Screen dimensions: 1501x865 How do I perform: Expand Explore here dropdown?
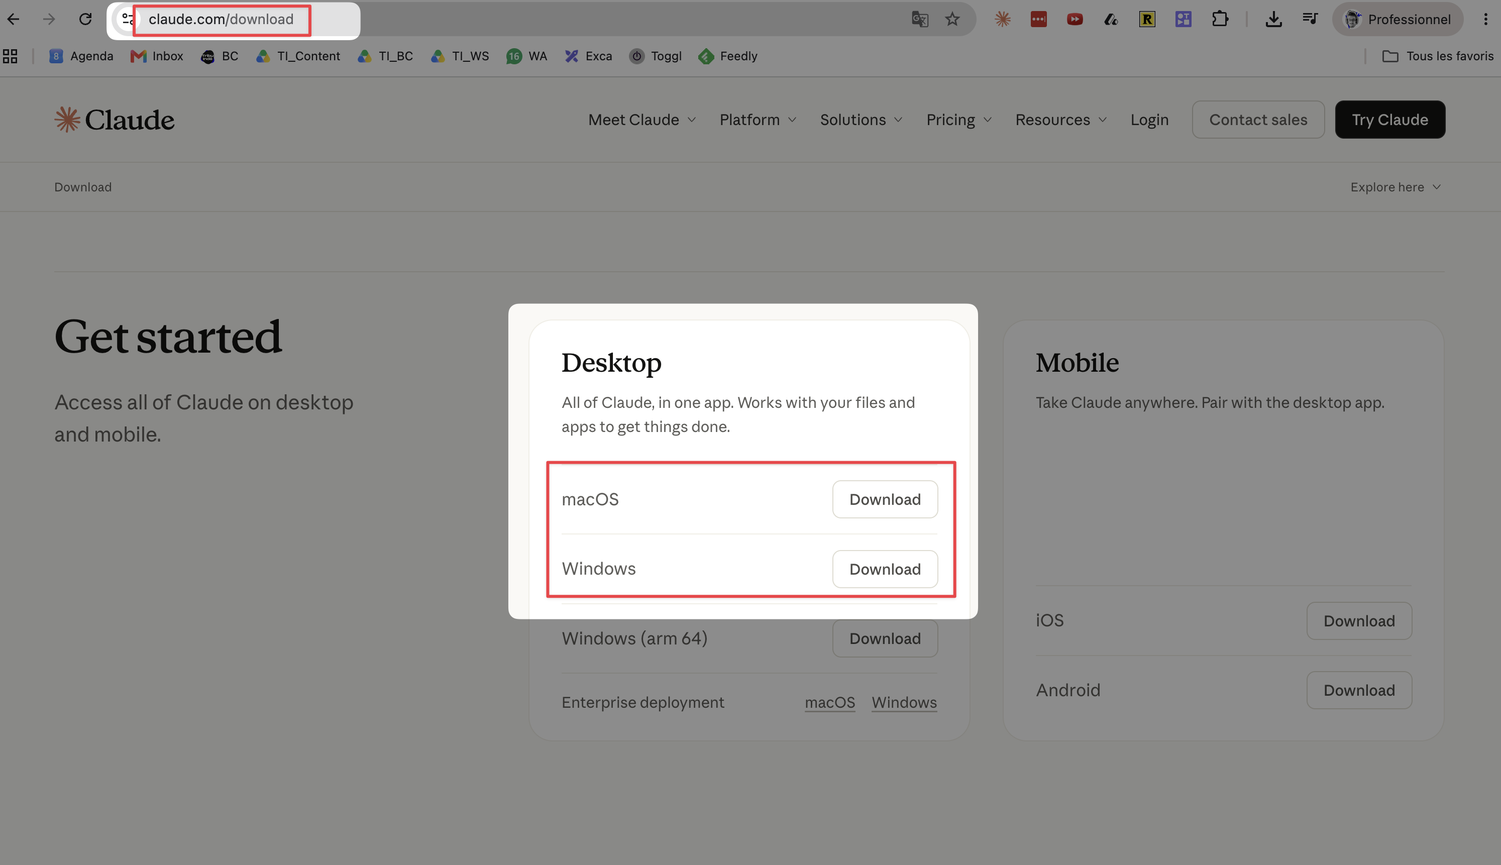click(1396, 187)
